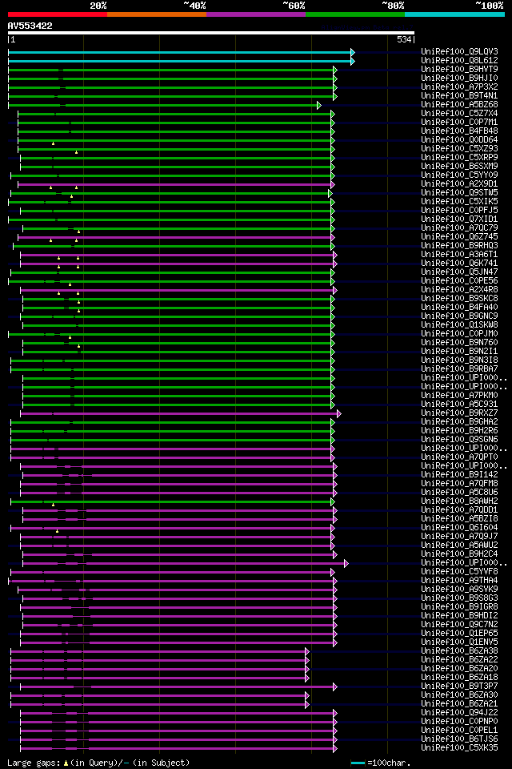The width and height of the screenshot is (512, 769).
Task: Click the UniRef100_A9THA4 label
Action: (x=459, y=582)
